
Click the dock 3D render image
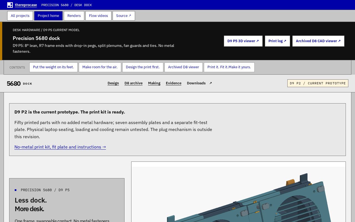click(239, 192)
